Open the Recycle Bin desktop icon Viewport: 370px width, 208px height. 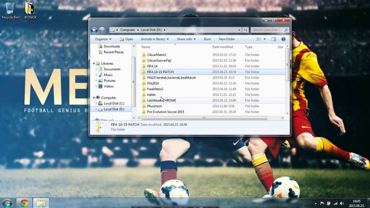point(10,10)
